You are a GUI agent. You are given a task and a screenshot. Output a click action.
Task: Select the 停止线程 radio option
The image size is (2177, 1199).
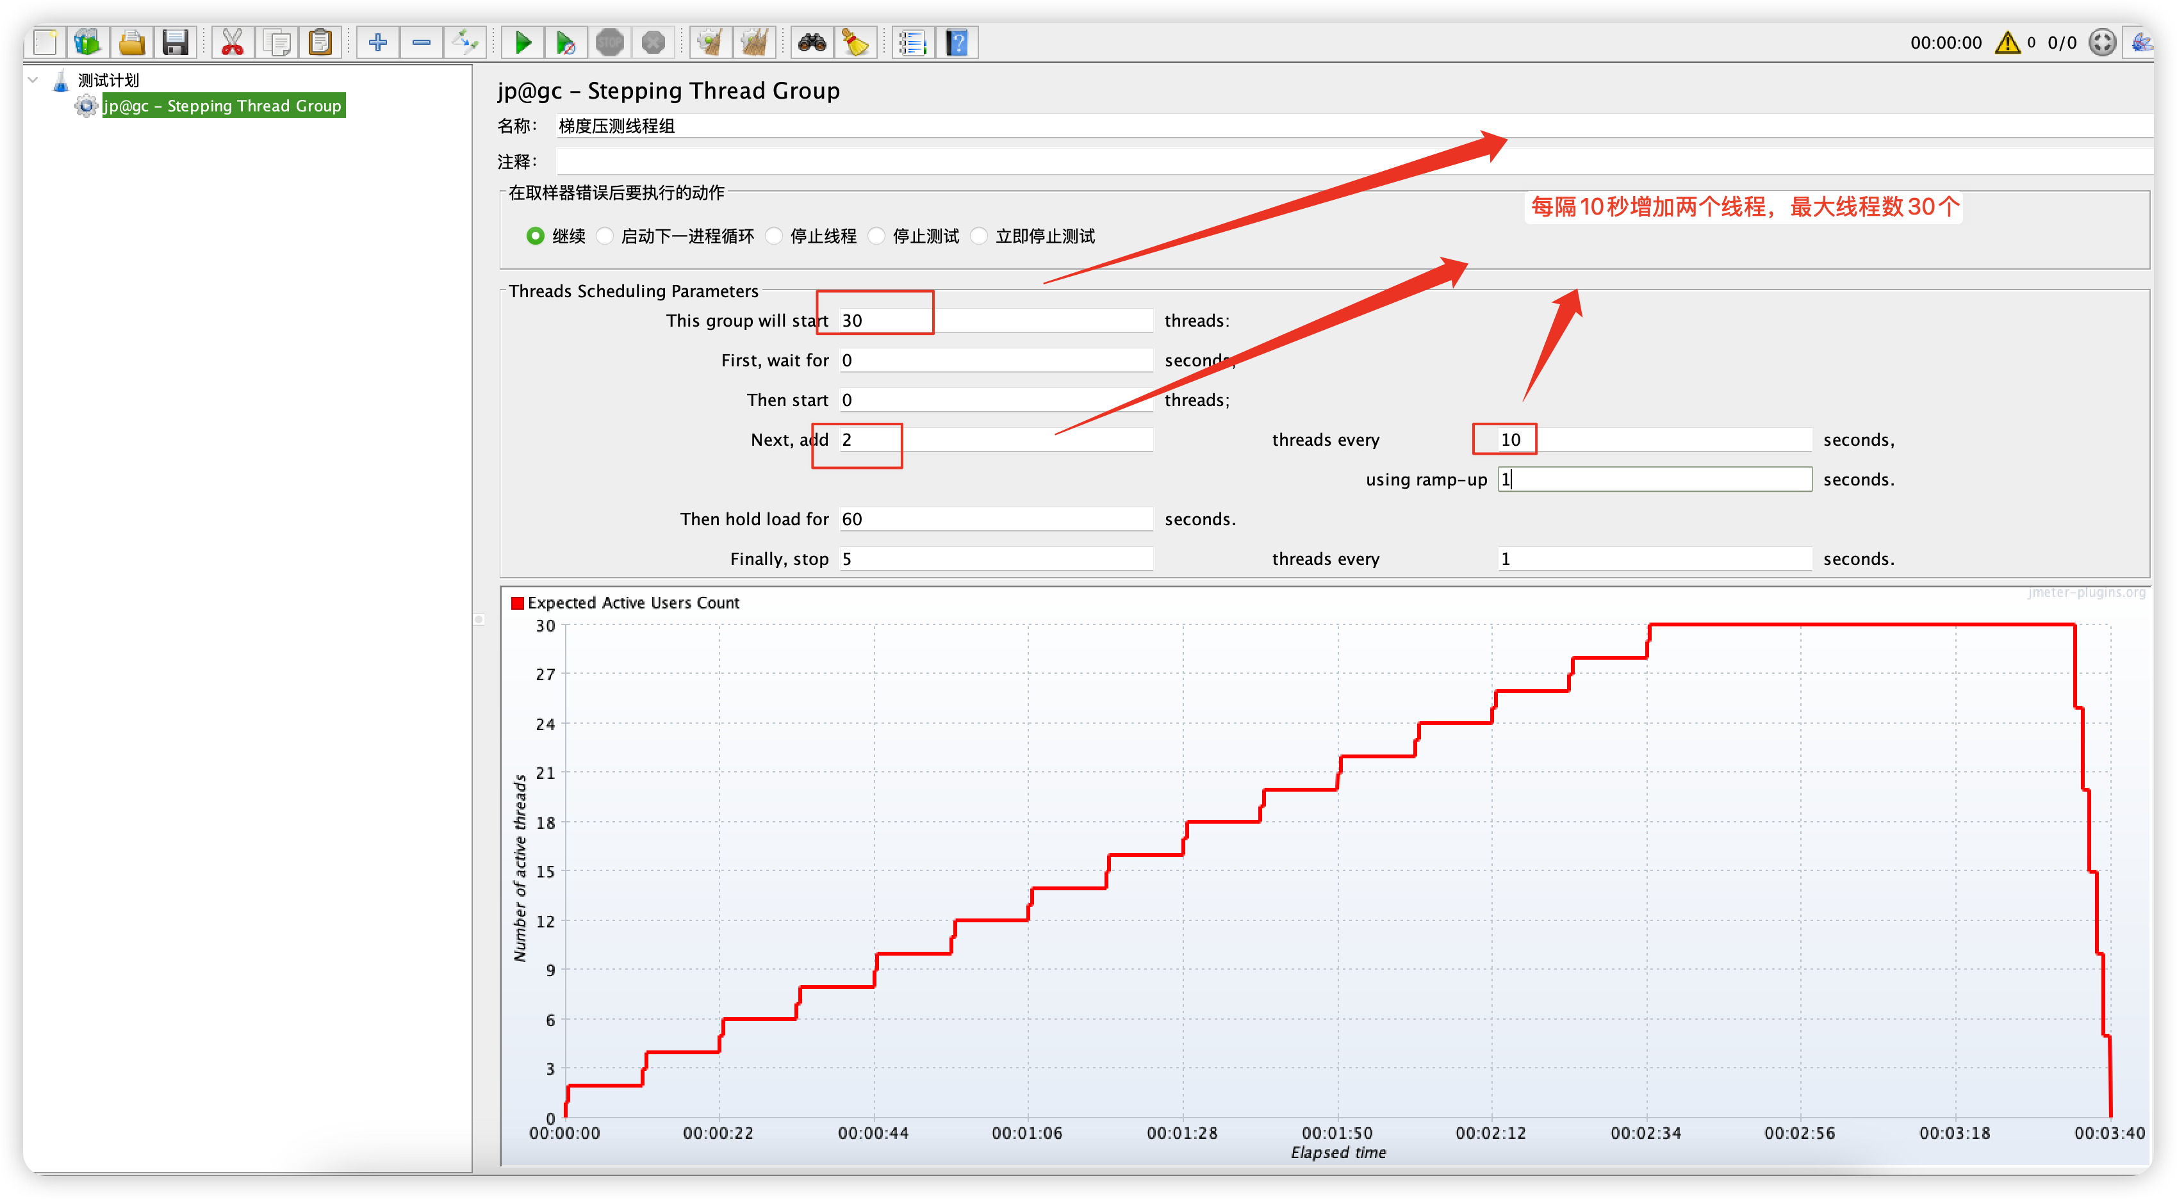[774, 236]
